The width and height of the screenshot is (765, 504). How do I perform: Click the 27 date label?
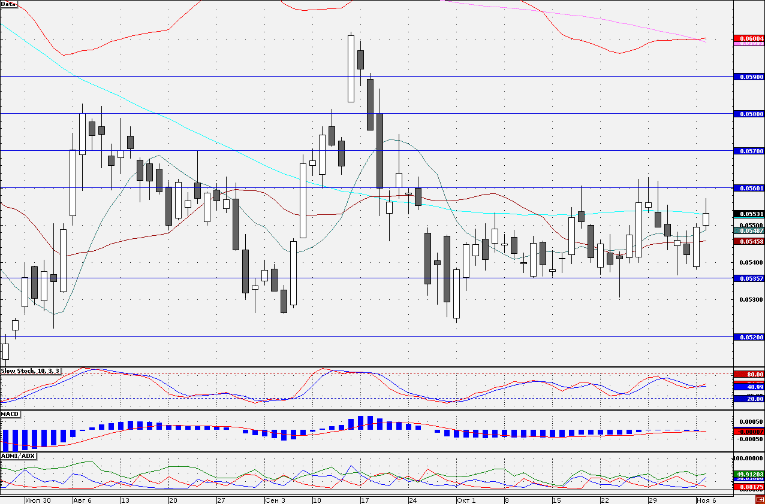pyautogui.click(x=221, y=500)
